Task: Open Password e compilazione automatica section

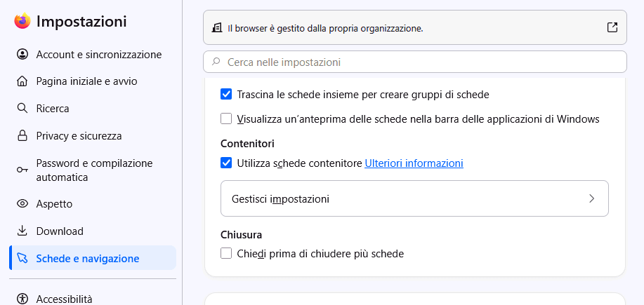Action: pos(93,170)
